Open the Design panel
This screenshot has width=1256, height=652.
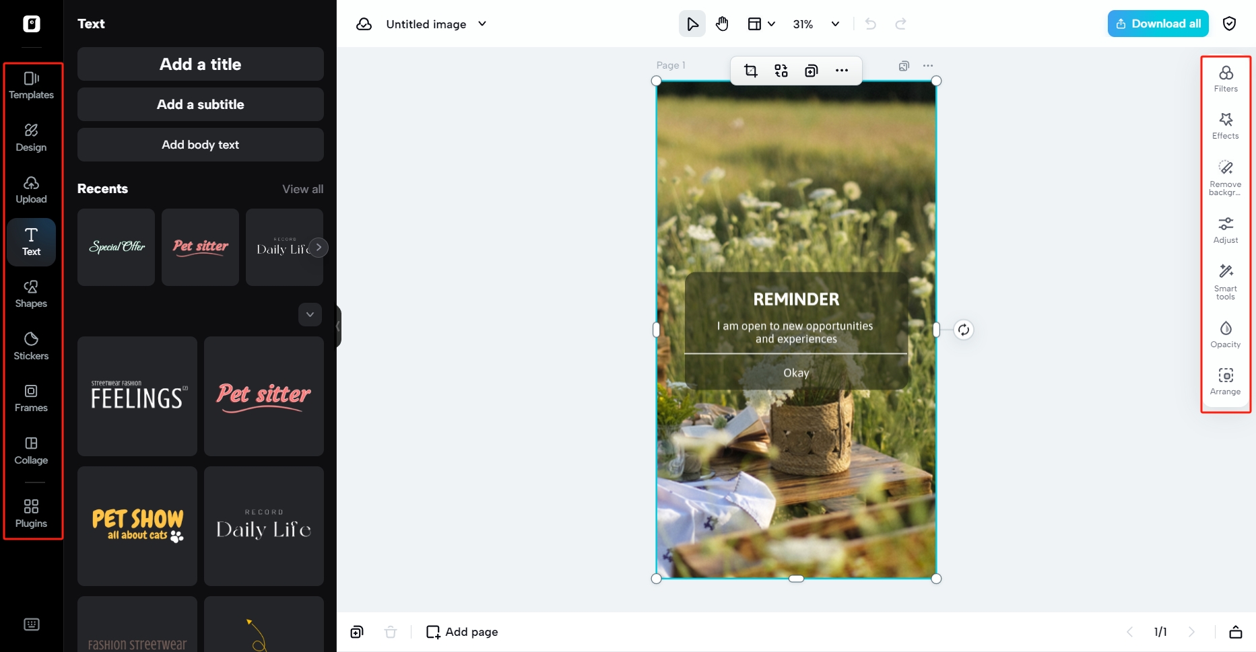(x=31, y=138)
